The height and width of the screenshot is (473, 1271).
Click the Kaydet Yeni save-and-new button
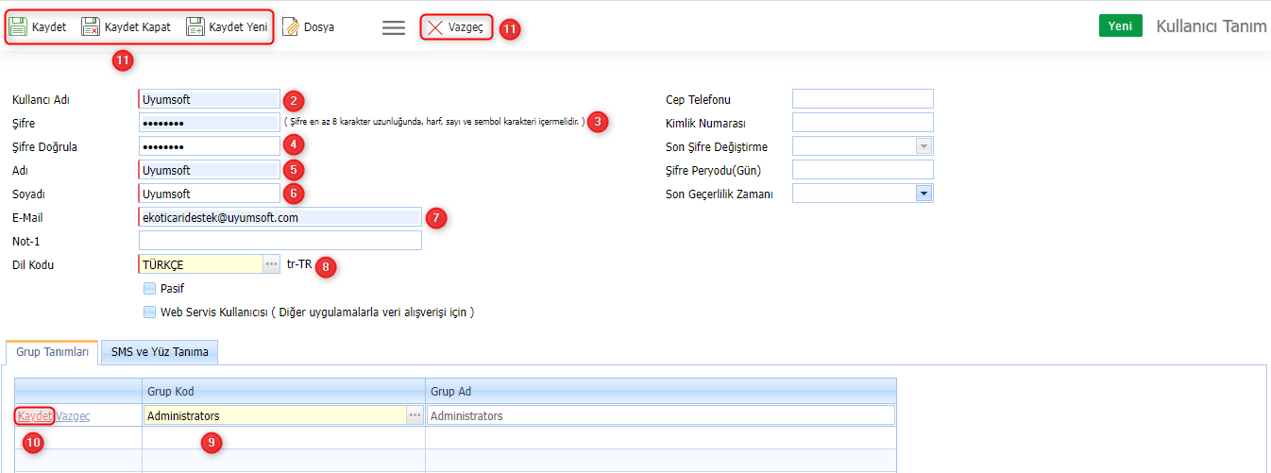coord(227,27)
